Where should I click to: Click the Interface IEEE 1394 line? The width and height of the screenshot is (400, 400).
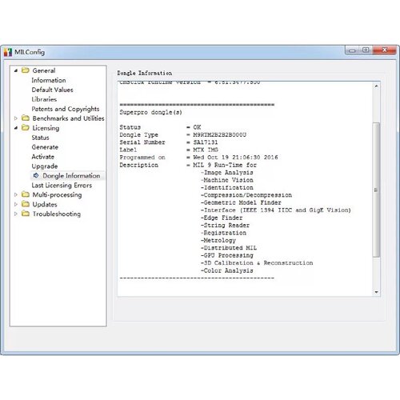click(x=276, y=210)
